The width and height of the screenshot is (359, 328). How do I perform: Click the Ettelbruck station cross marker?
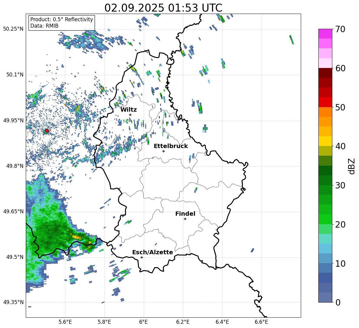click(x=163, y=151)
